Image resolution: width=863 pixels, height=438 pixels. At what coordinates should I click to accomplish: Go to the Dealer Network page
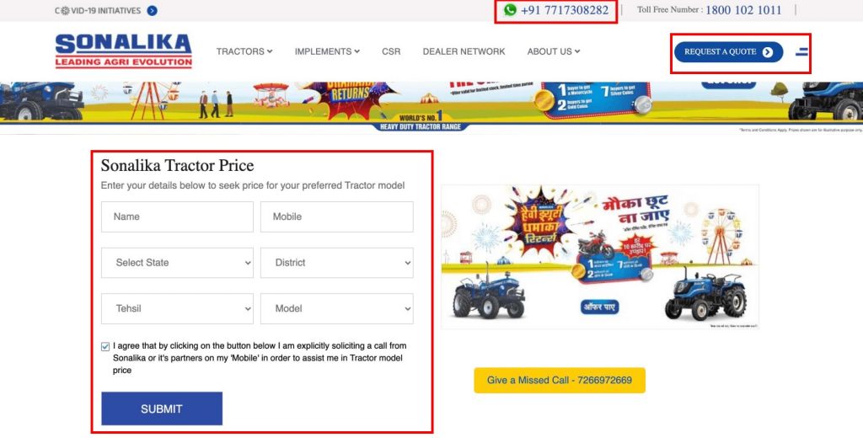tap(464, 51)
